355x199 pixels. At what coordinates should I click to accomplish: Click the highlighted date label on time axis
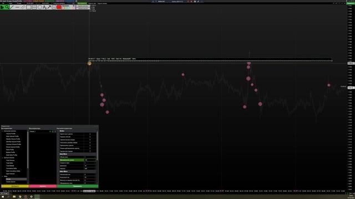click(x=89, y=191)
